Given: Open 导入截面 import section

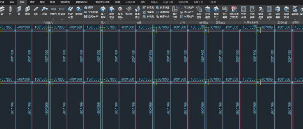Looking at the screenshot, I should coord(103,12).
